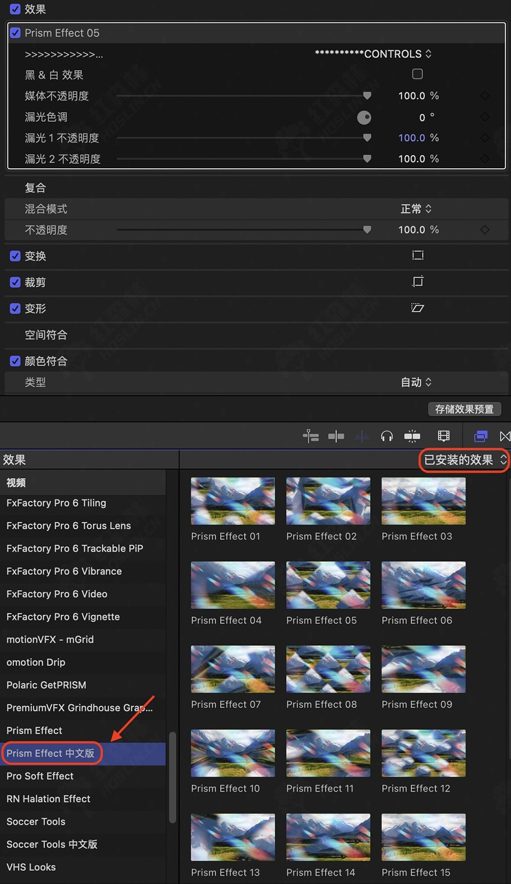Image resolution: width=511 pixels, height=884 pixels.
Task: Disable the Prism Effect 05 checkbox
Action: point(15,33)
